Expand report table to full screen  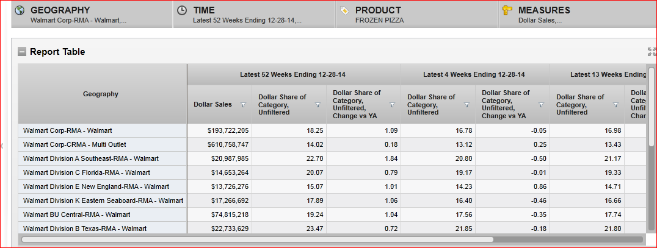tap(651, 52)
